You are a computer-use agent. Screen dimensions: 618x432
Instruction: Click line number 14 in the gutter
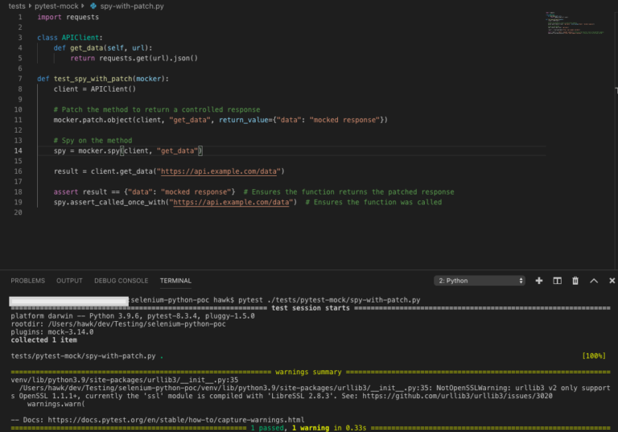[19, 150]
